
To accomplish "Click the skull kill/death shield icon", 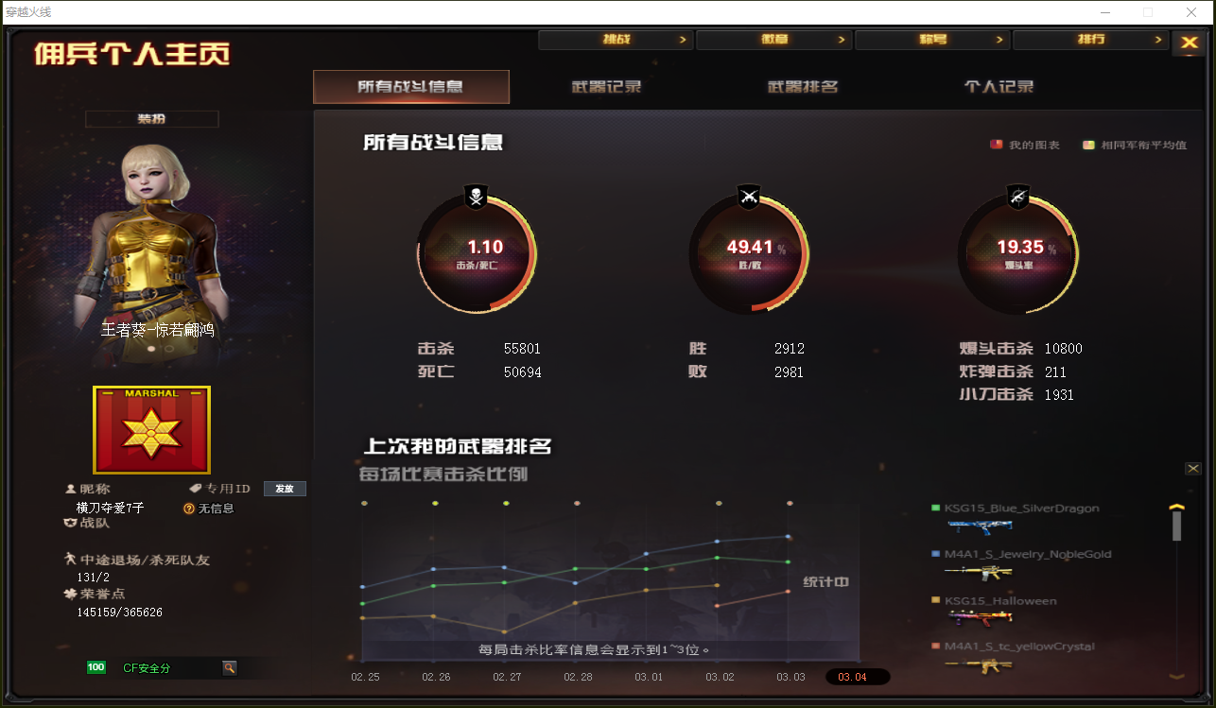I will 476,197.
